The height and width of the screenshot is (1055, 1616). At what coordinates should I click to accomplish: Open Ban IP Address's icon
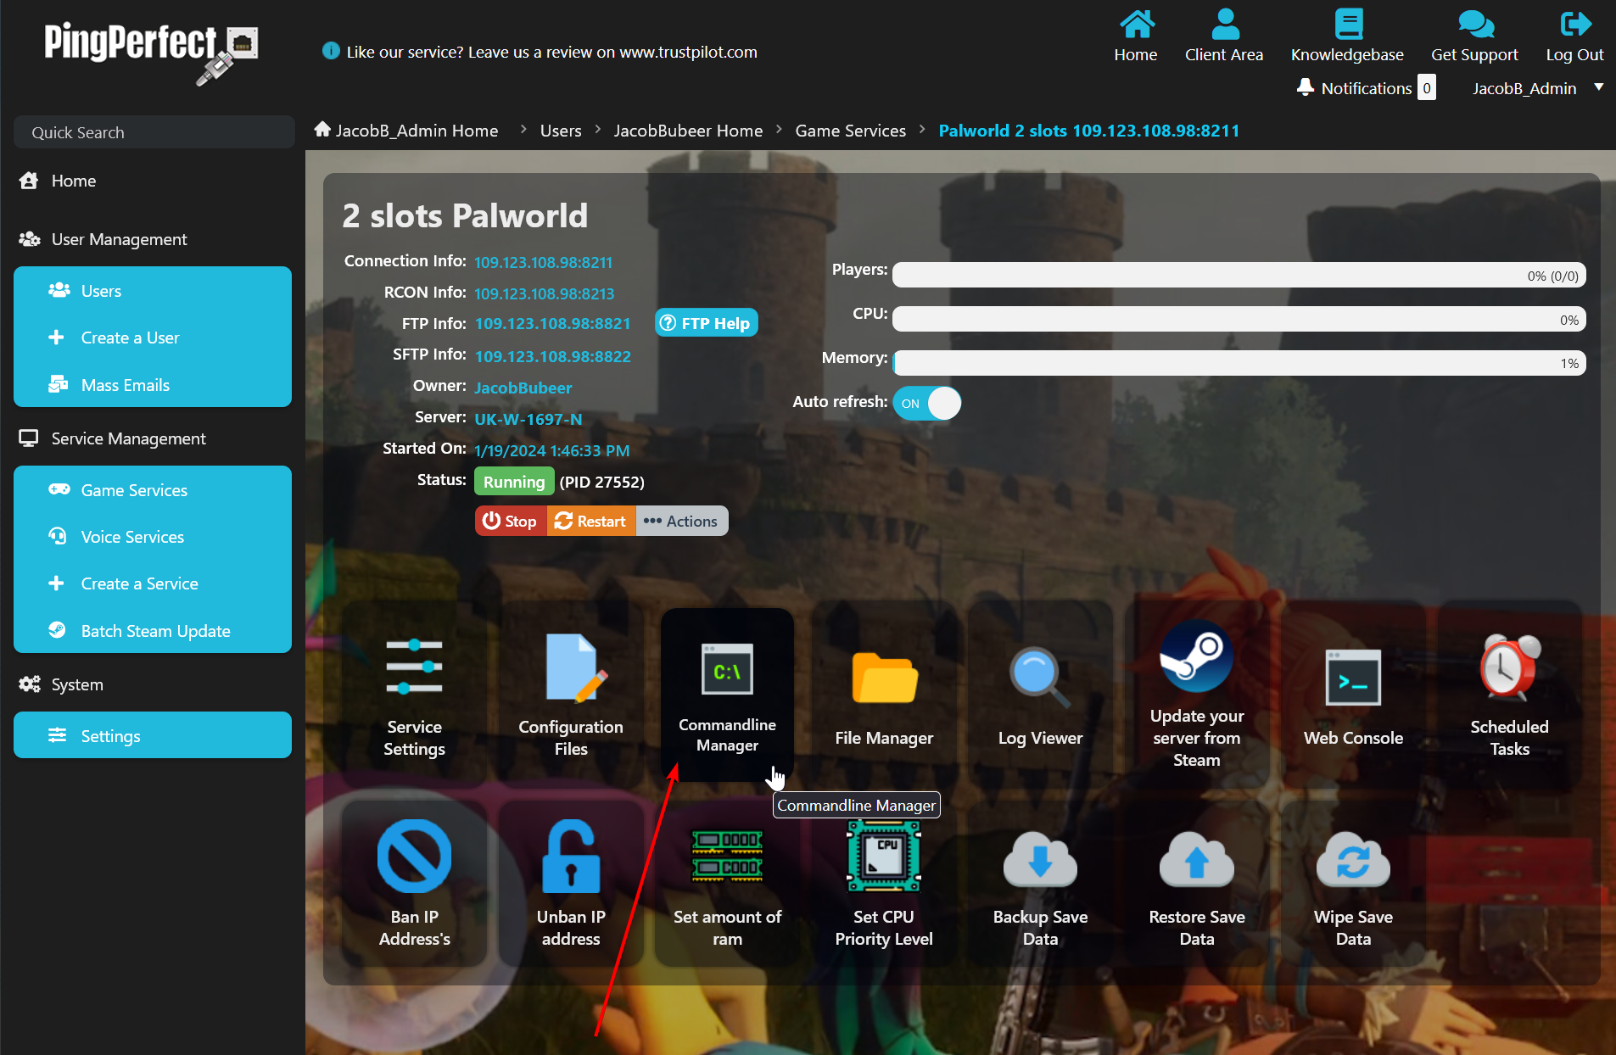coord(414,857)
